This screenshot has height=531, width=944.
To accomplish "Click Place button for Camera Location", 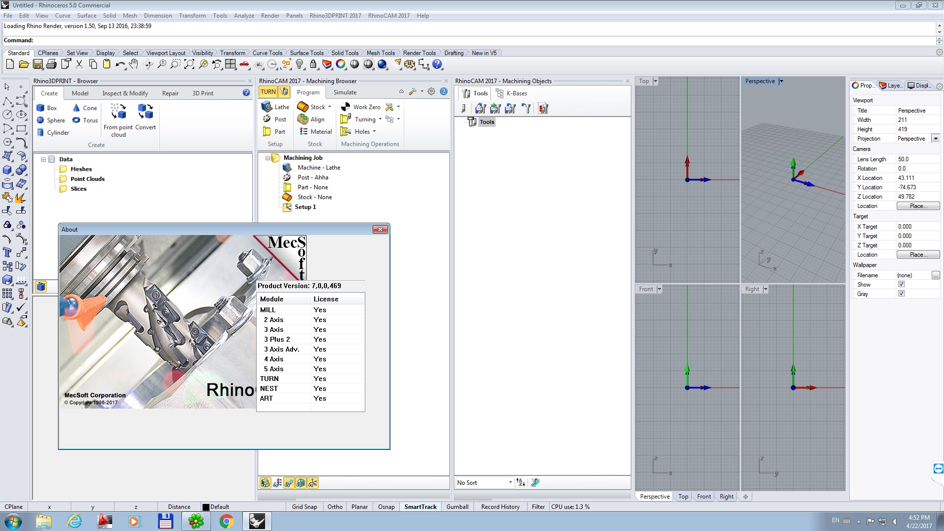I will [918, 206].
